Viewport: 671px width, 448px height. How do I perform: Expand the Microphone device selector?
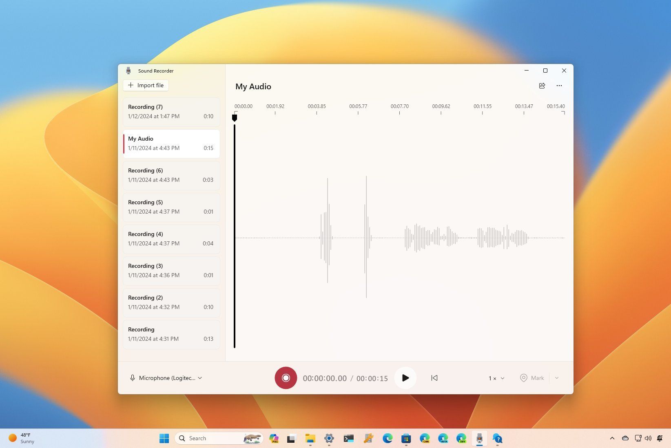tap(199, 378)
